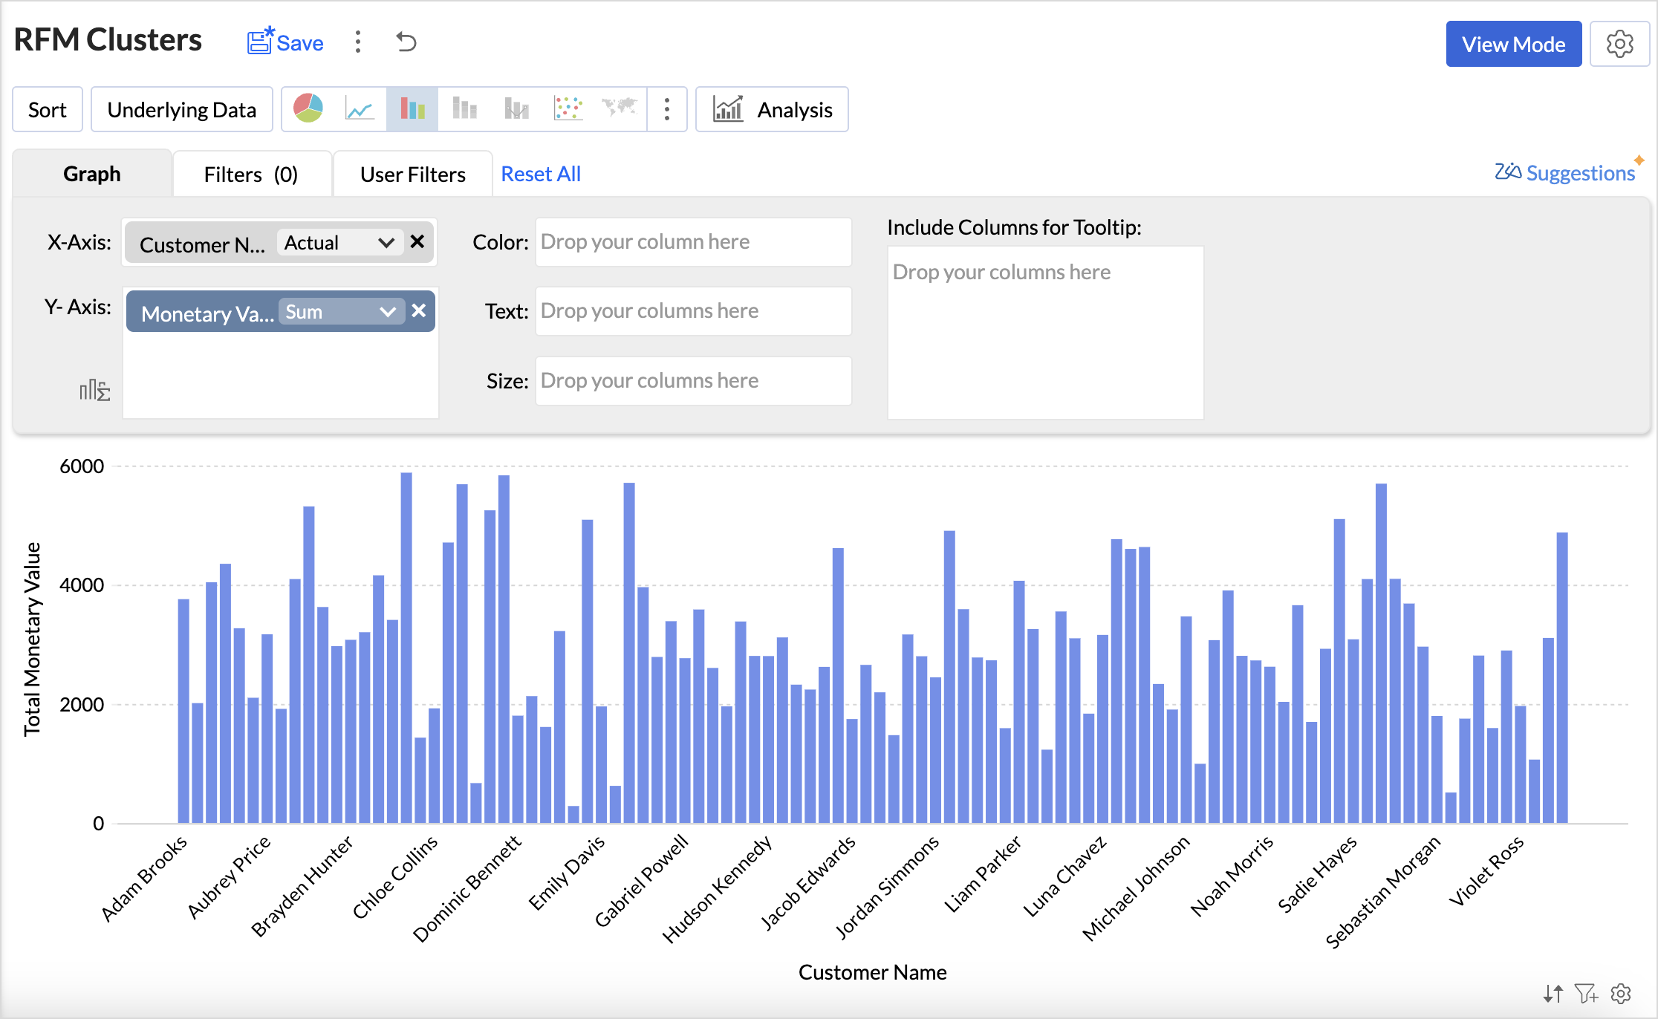Click the Color column drop field
1658x1019 pixels.
(x=692, y=241)
